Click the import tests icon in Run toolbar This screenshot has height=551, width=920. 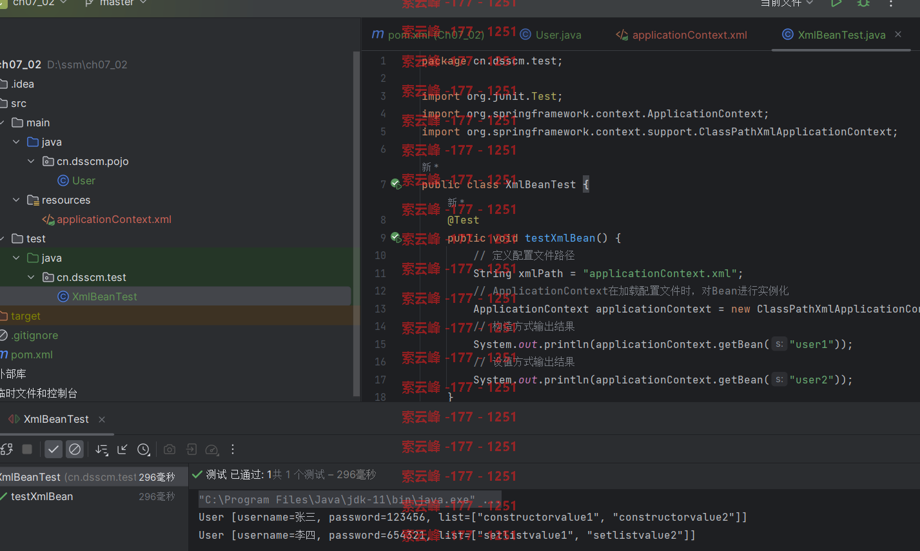(x=191, y=449)
